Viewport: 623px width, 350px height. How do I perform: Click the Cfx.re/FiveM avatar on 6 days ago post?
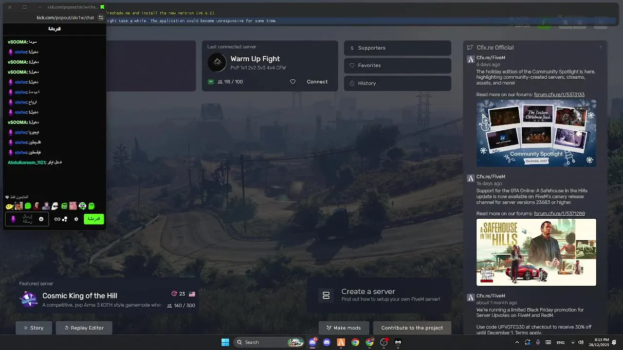click(470, 59)
